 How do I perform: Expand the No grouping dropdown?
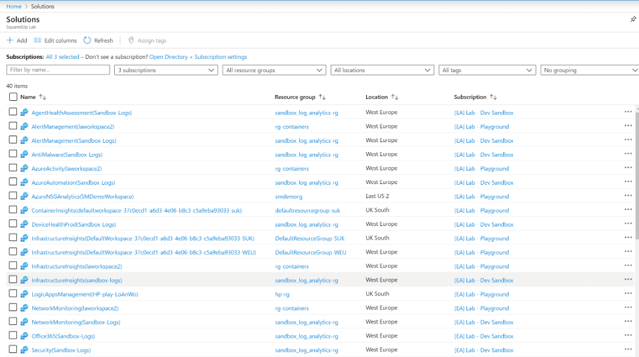coord(589,70)
